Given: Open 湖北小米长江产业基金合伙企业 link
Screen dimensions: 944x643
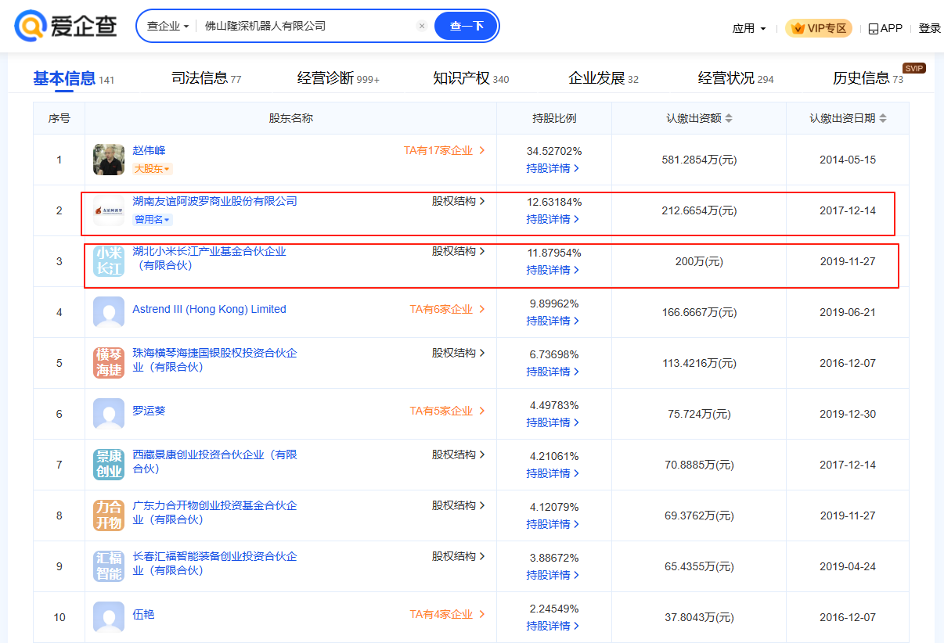Looking at the screenshot, I should coord(210,258).
